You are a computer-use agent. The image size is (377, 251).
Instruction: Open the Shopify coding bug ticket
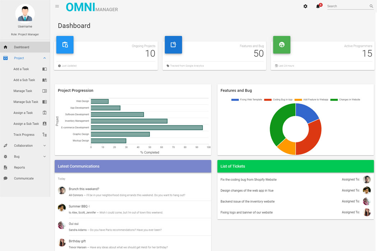(x=248, y=180)
